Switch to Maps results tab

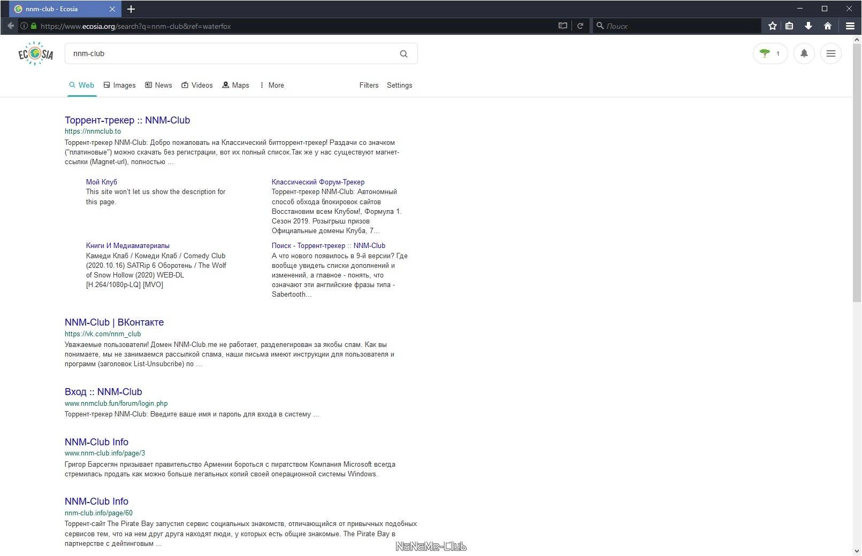pyautogui.click(x=236, y=85)
